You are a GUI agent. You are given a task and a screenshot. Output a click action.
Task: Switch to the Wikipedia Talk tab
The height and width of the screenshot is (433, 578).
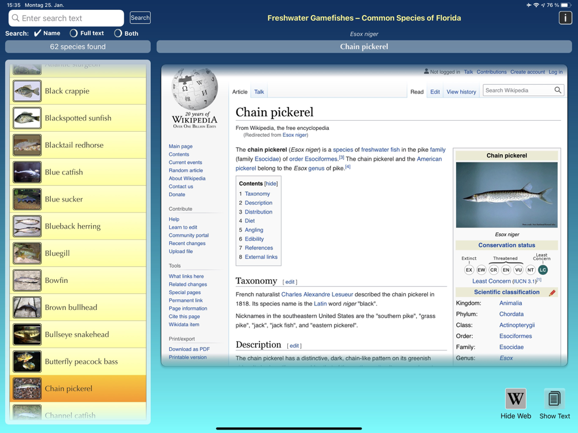click(259, 92)
